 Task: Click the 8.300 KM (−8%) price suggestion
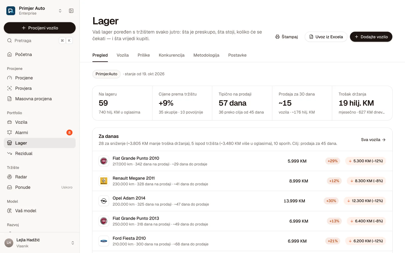pos(366,181)
